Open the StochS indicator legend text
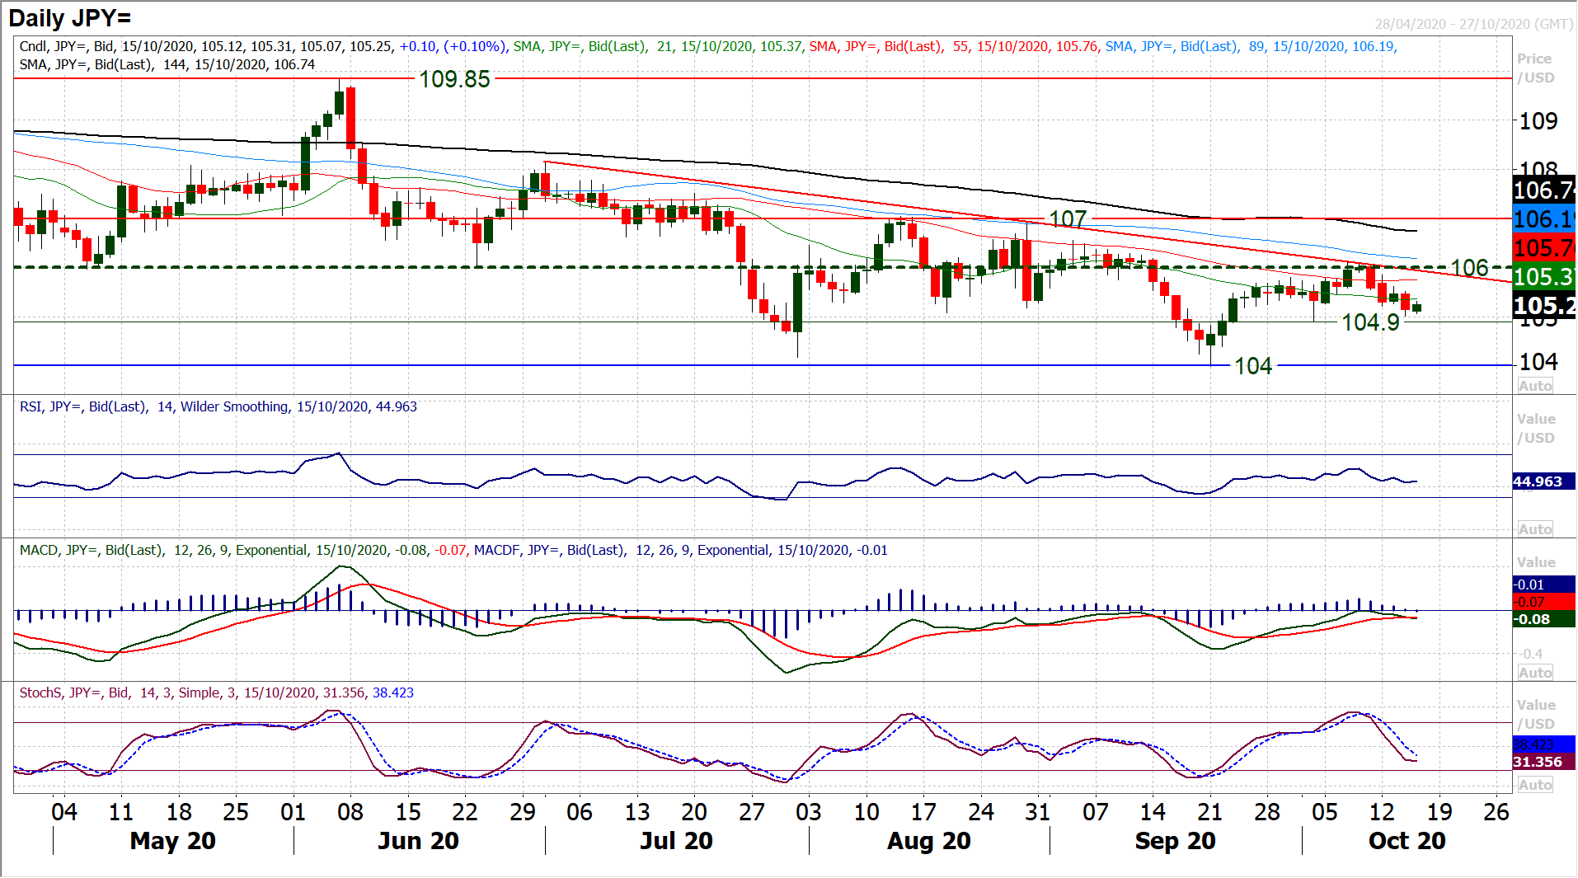The width and height of the screenshot is (1578, 878). coord(216,693)
